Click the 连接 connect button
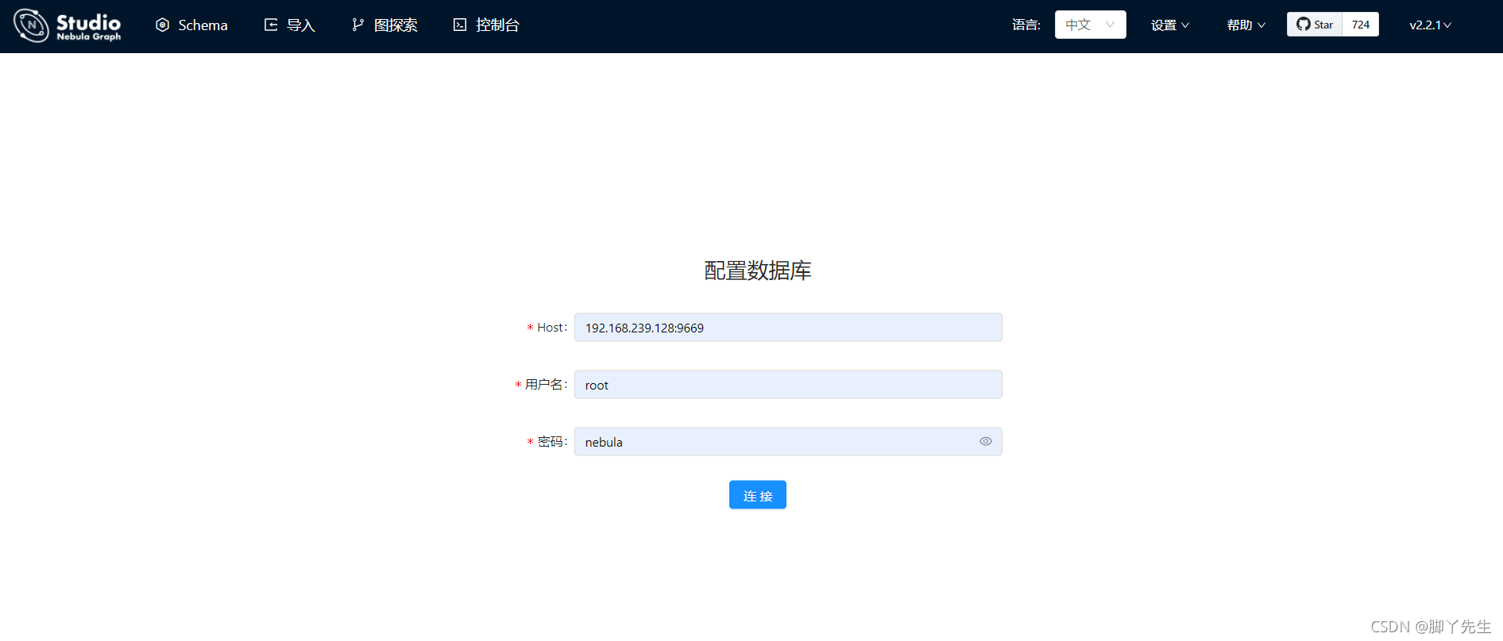The height and width of the screenshot is (641, 1503). tap(758, 495)
